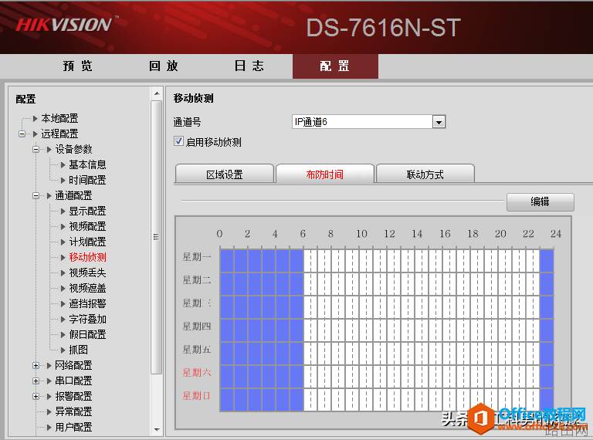Screen dimensions: 593x440
Task: Click the arrow icon beside 时间配置
Action: pyautogui.click(x=63, y=180)
